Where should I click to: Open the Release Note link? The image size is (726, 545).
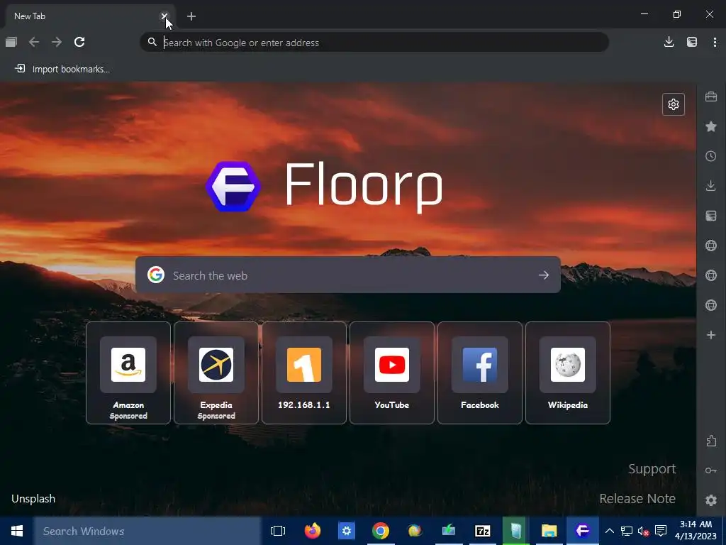pyautogui.click(x=637, y=499)
